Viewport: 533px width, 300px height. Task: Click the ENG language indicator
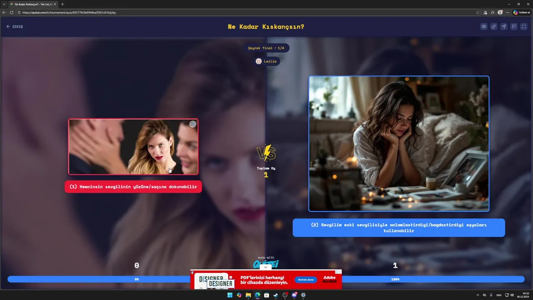pos(499,295)
